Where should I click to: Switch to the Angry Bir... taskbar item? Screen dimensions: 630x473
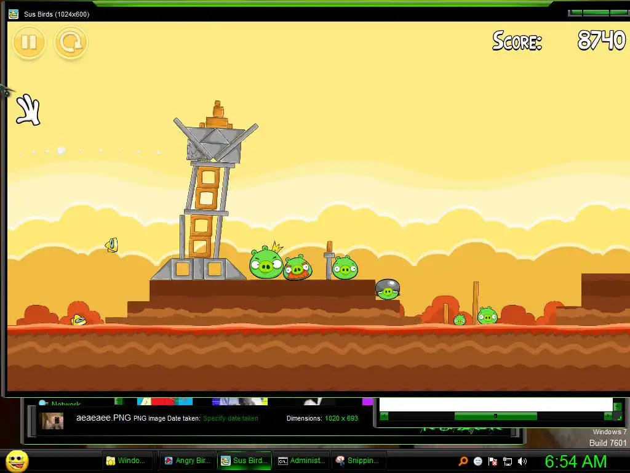coord(188,461)
